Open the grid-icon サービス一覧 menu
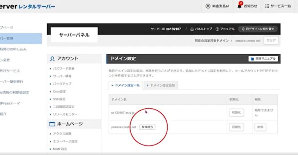 [x=278, y=6]
